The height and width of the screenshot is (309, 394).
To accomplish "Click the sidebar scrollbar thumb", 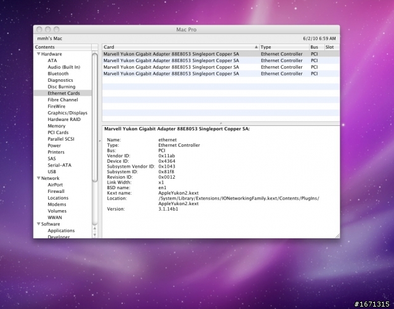I will pos(95,117).
